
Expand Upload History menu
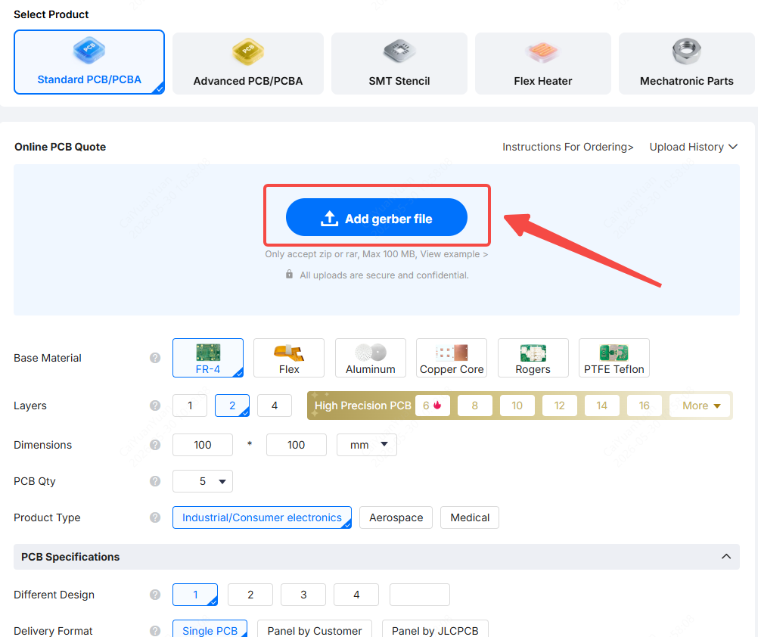(693, 147)
